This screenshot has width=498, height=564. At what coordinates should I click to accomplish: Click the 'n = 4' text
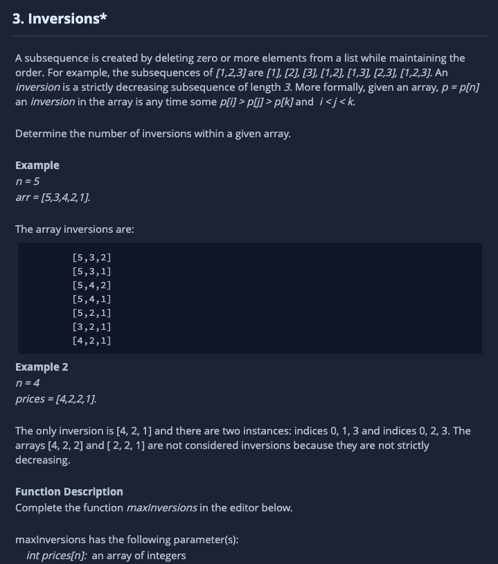click(27, 382)
